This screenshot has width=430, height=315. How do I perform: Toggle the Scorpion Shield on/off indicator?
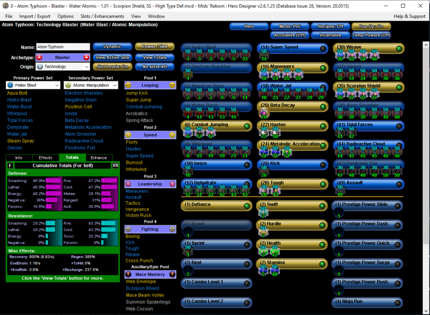click(x=399, y=87)
